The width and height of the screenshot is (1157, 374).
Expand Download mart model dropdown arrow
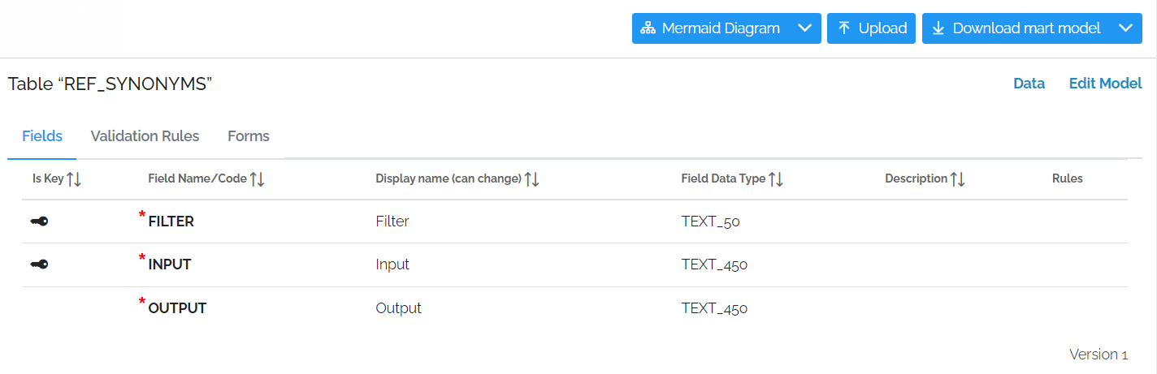(1125, 28)
